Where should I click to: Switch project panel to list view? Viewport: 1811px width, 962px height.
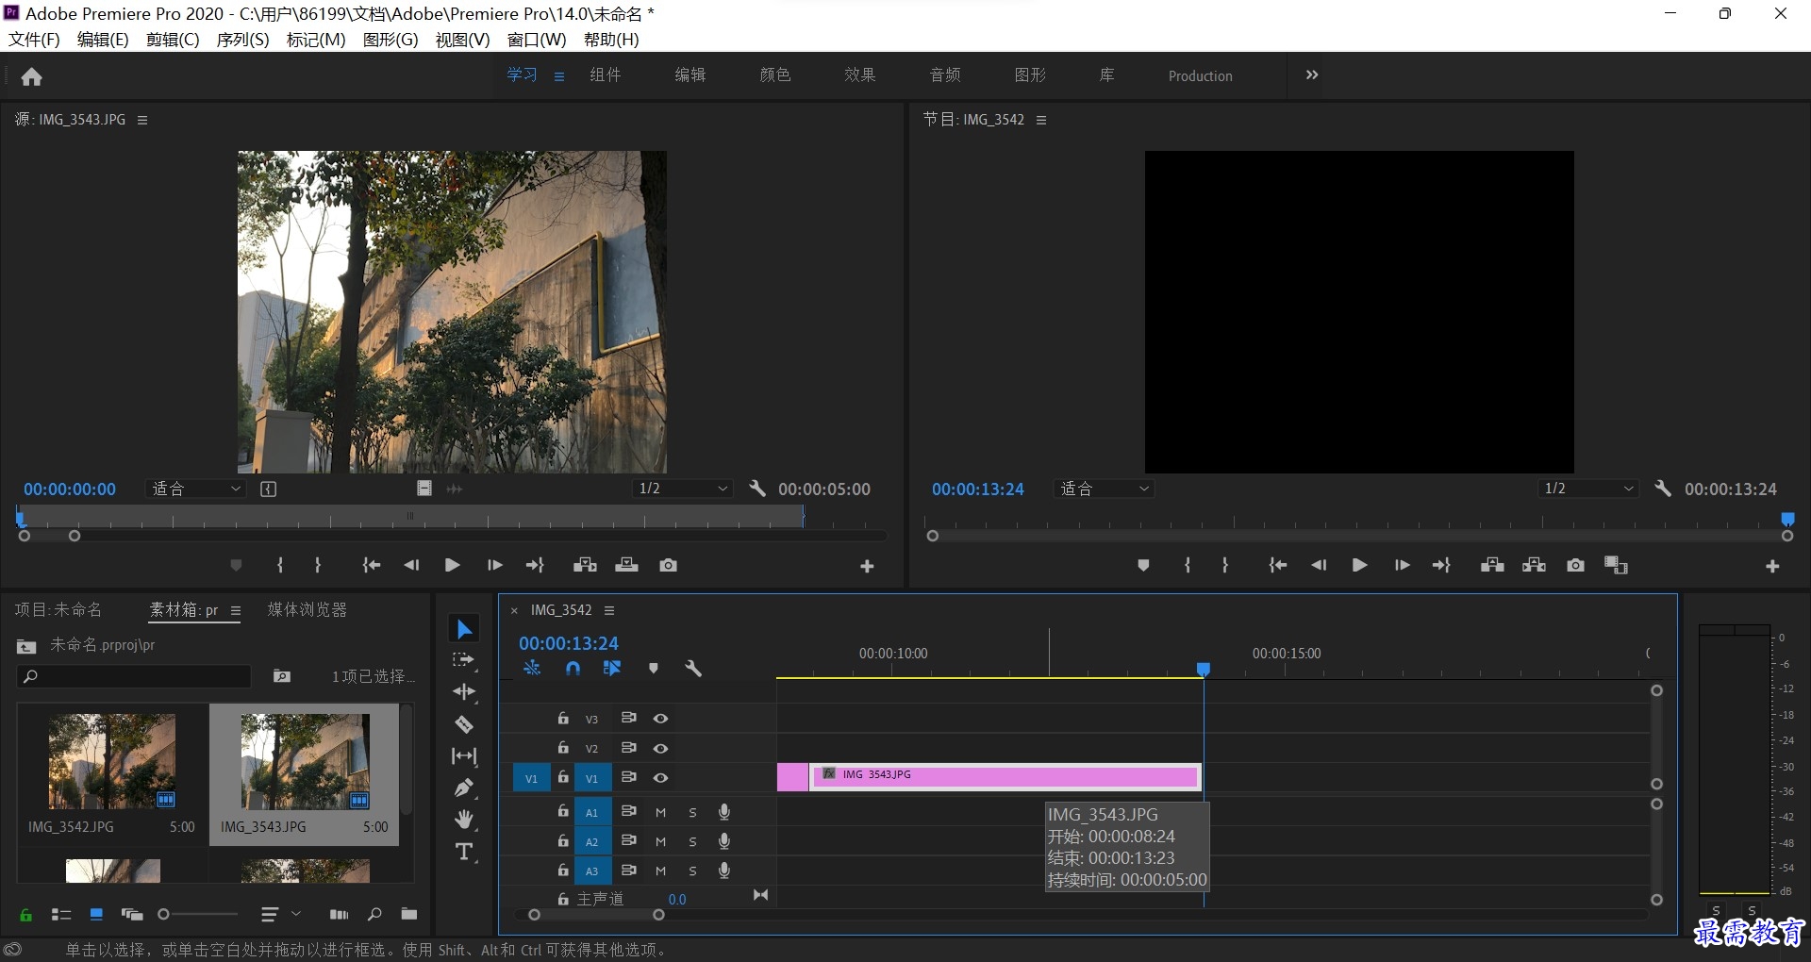point(61,914)
